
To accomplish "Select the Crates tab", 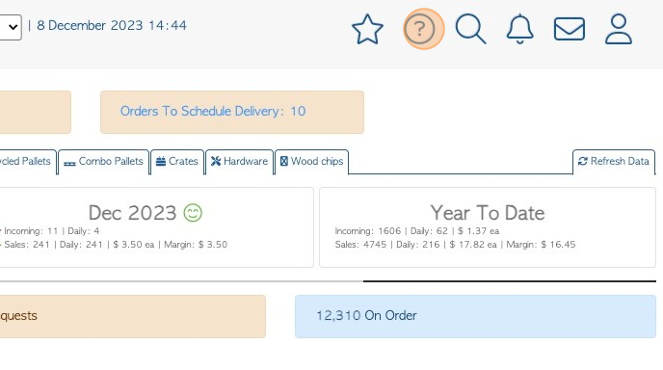I will pos(177,162).
